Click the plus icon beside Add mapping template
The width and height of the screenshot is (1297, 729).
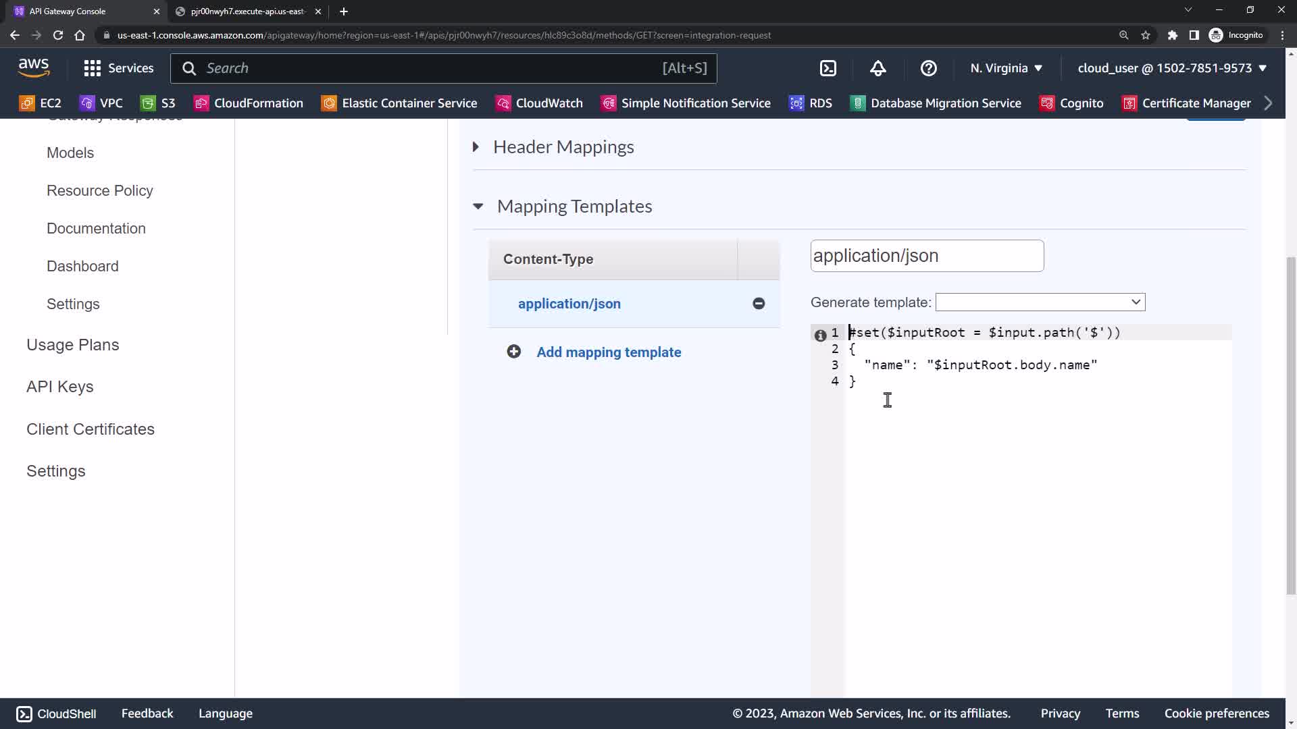coord(513,352)
